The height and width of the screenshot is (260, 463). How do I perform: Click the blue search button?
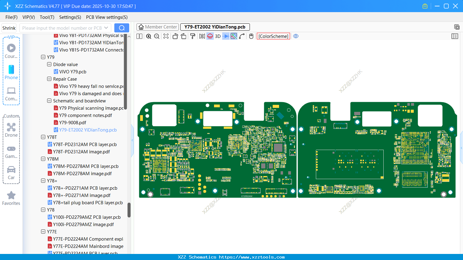[122, 28]
